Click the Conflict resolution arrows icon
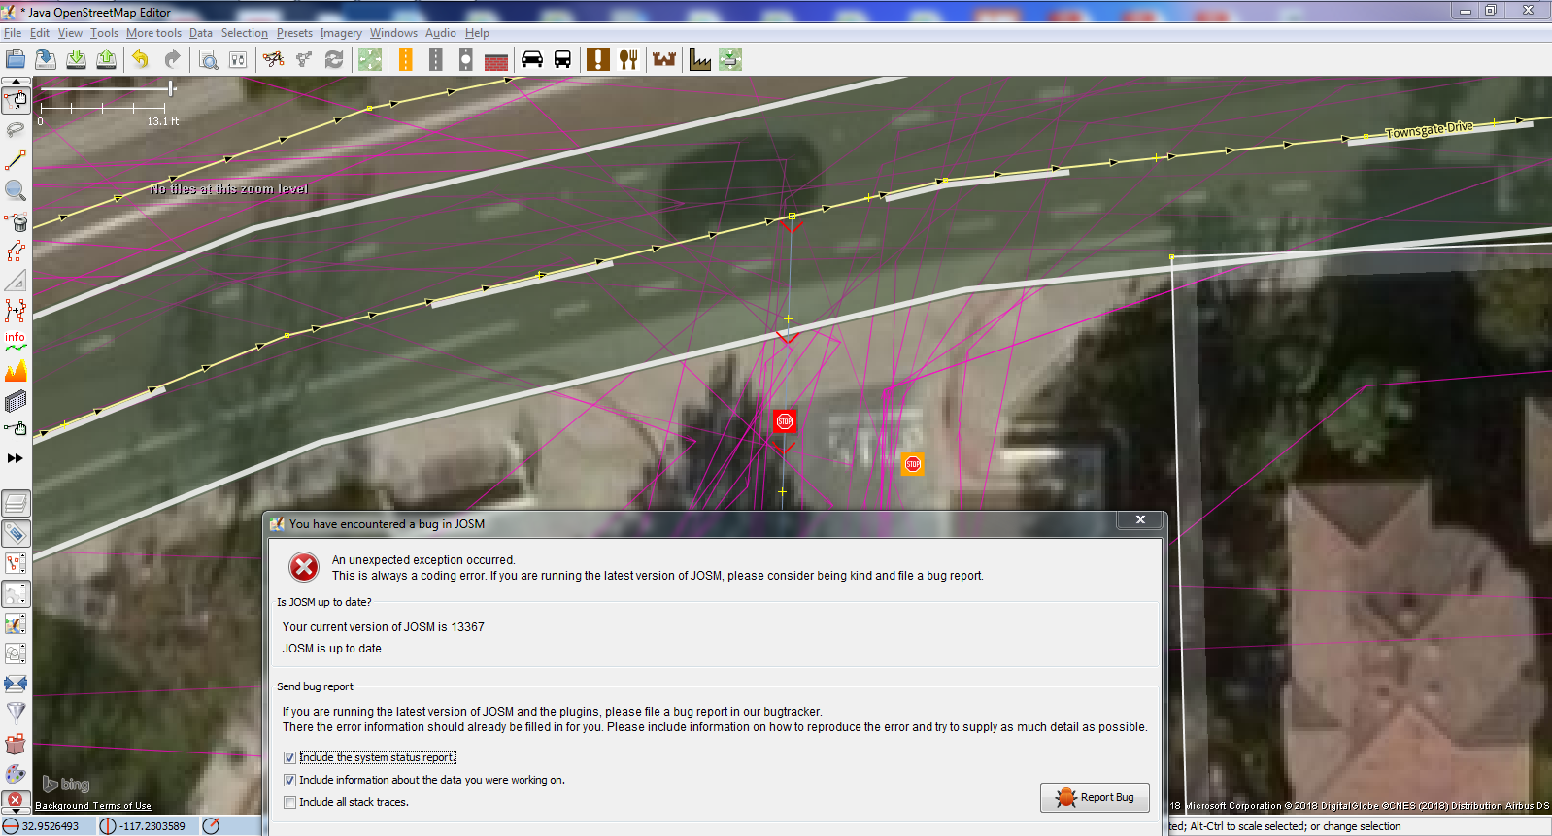 (x=16, y=684)
